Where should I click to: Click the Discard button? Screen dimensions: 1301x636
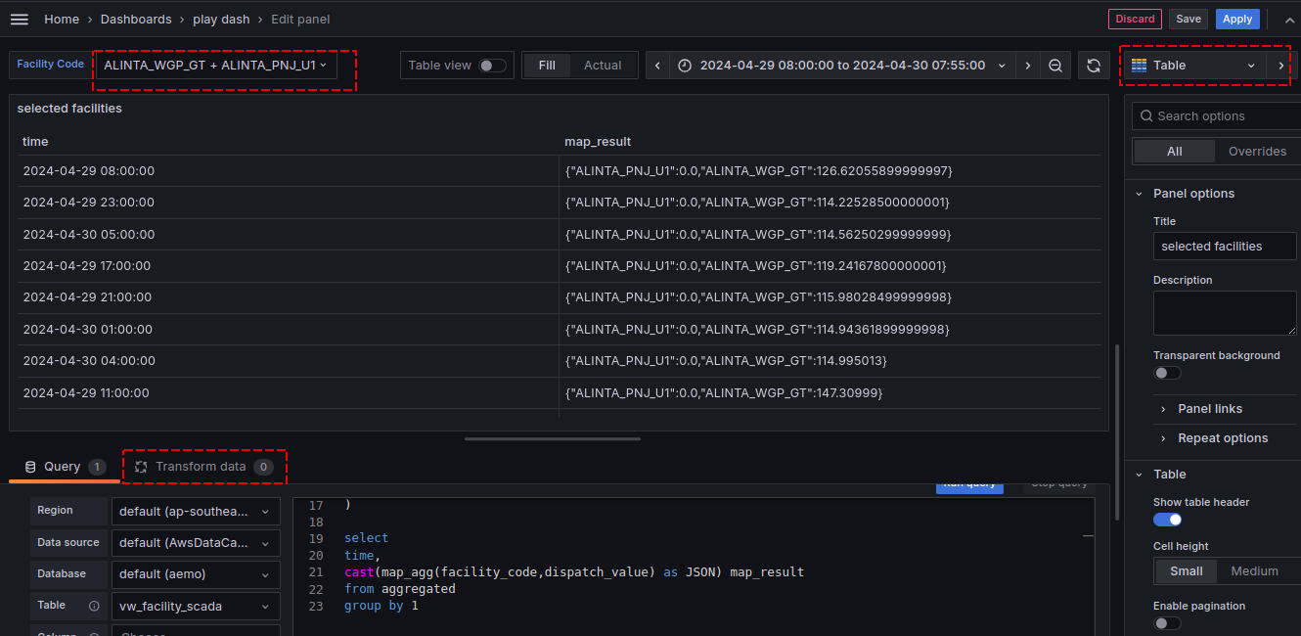click(1135, 19)
